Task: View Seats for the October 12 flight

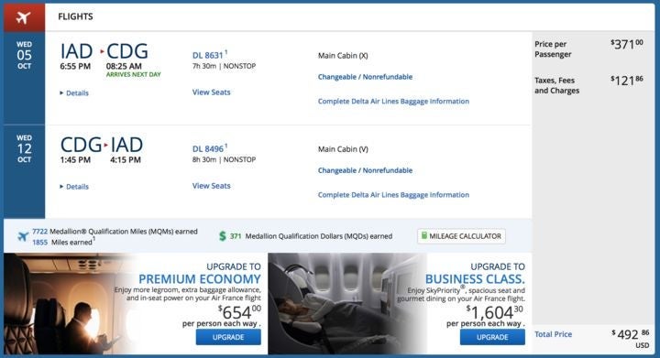Action: (x=212, y=186)
